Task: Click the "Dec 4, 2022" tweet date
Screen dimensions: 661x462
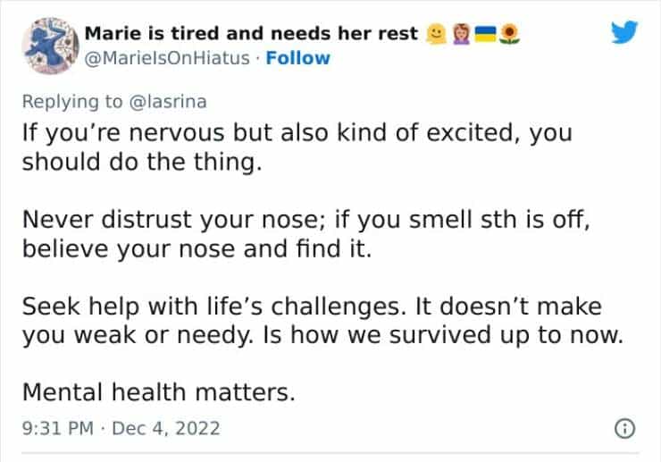Action: [x=168, y=429]
